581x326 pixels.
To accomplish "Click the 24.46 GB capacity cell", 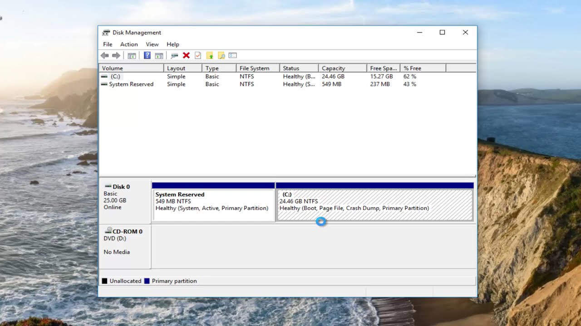I will coord(333,77).
